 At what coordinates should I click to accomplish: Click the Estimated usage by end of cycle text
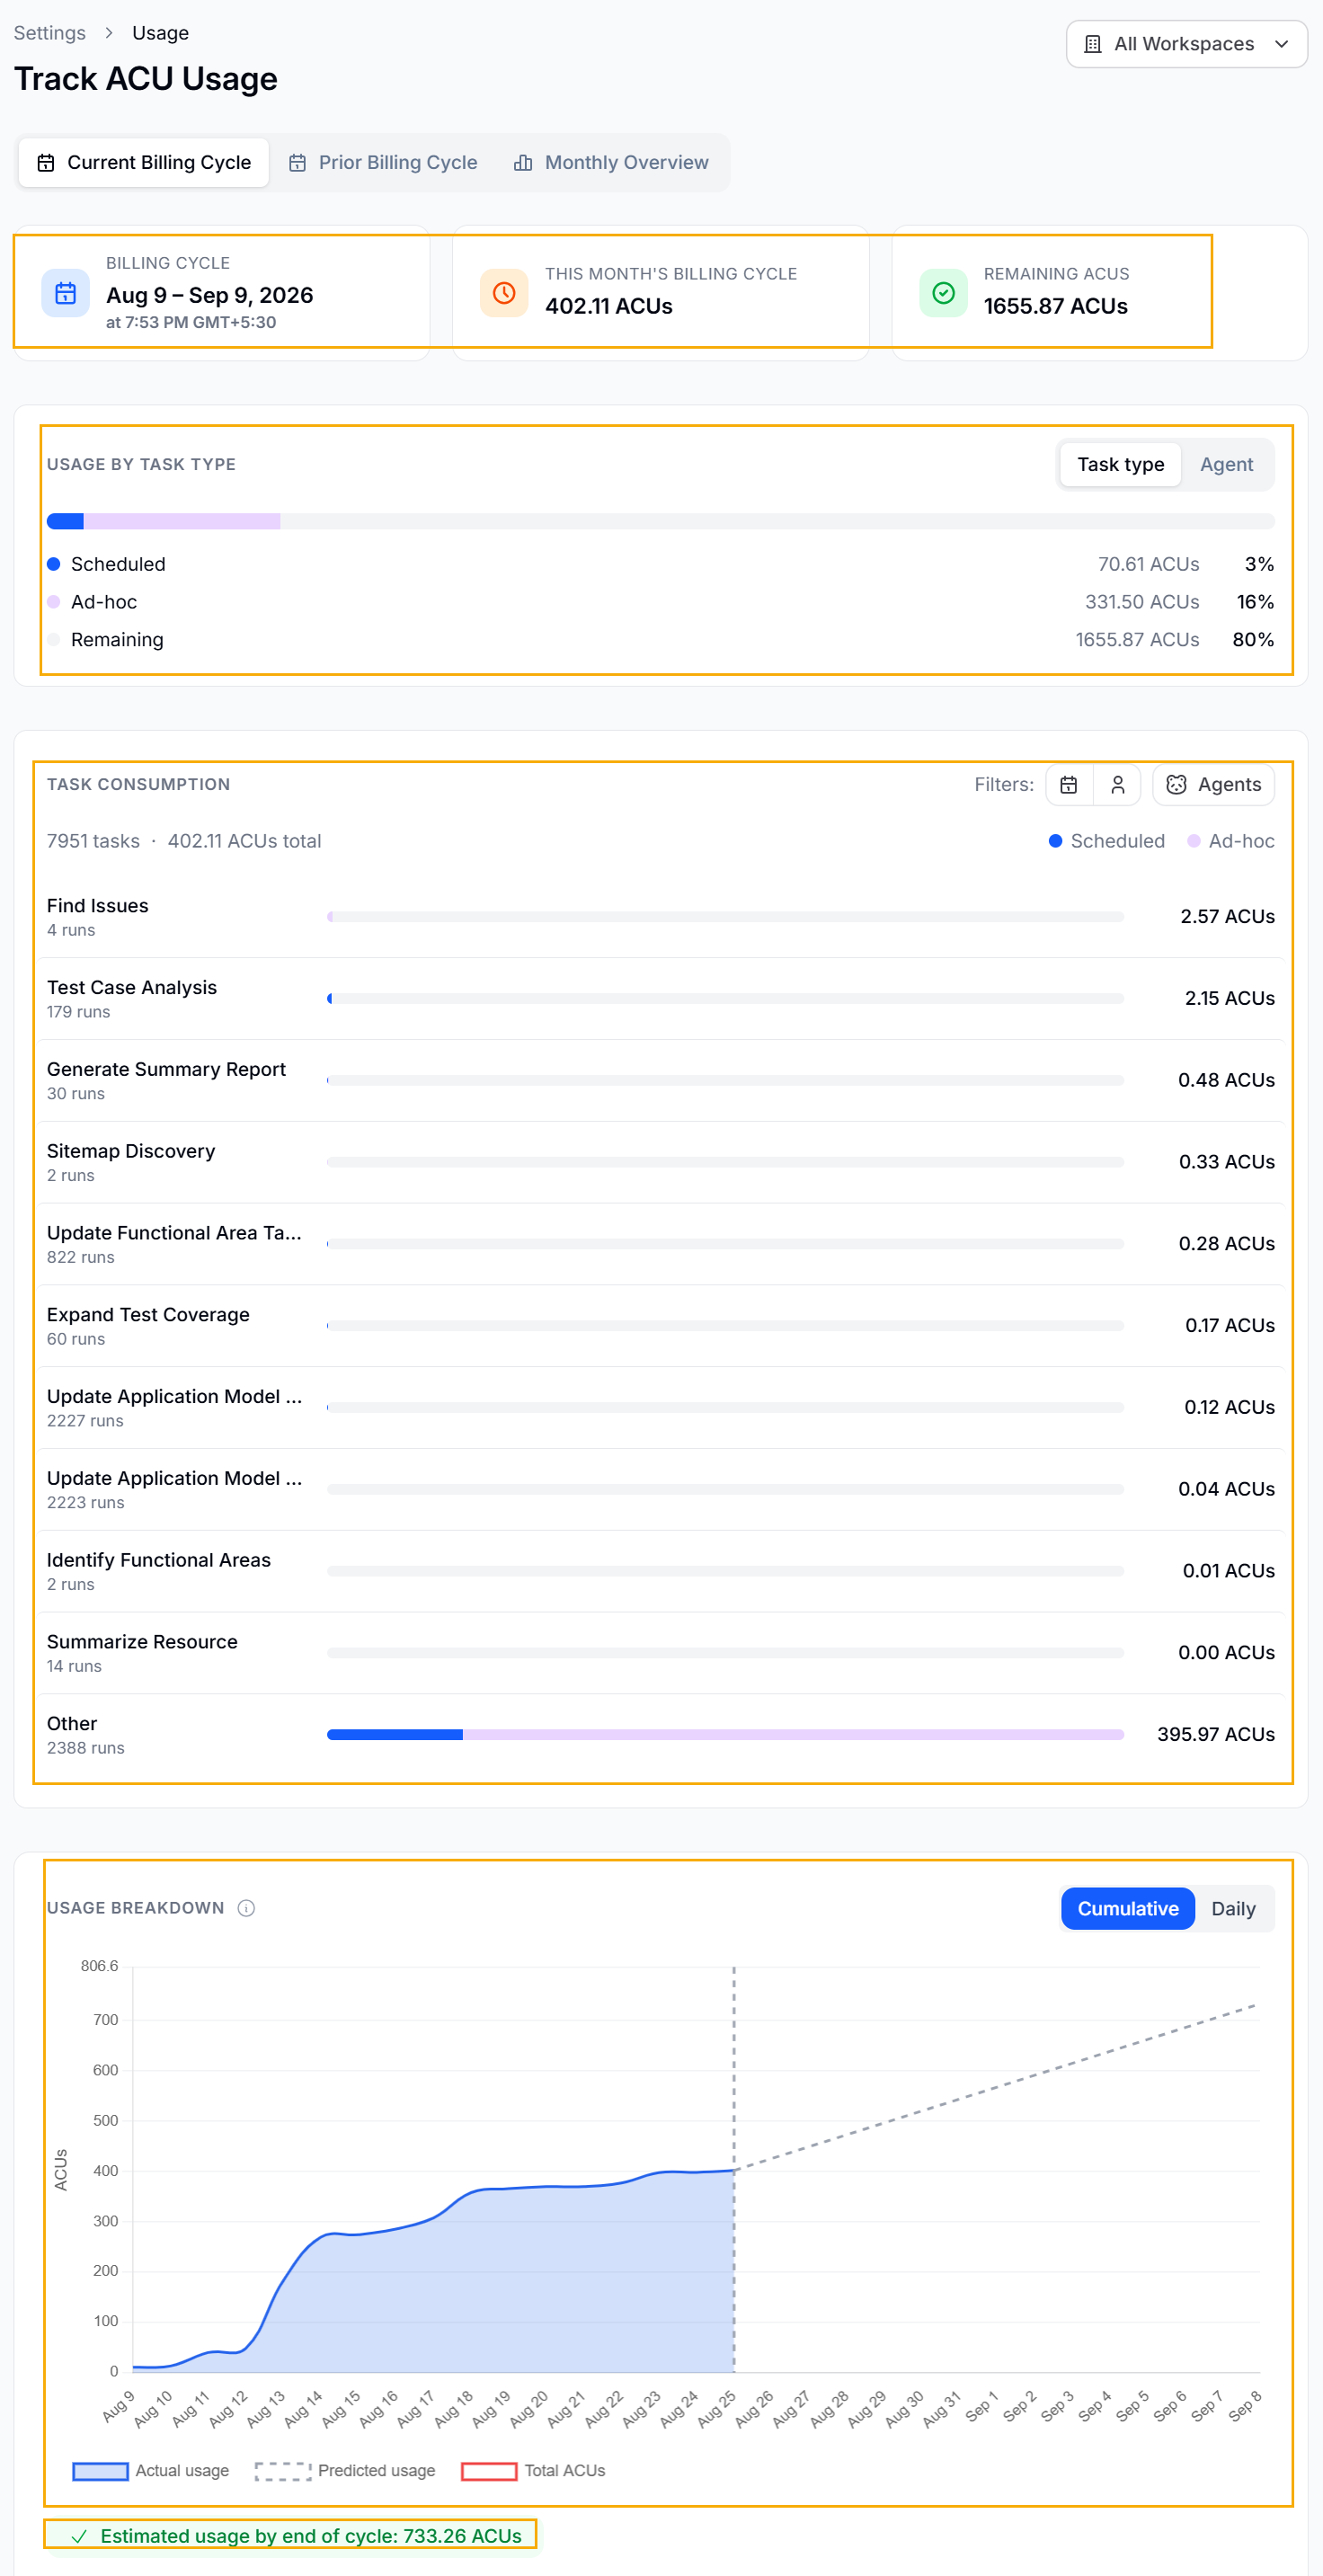pyautogui.click(x=311, y=2536)
